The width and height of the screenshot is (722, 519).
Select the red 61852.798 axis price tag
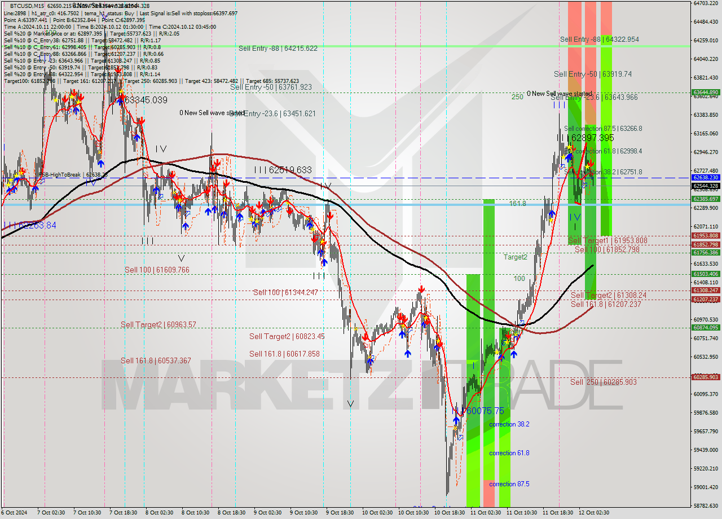(706, 244)
